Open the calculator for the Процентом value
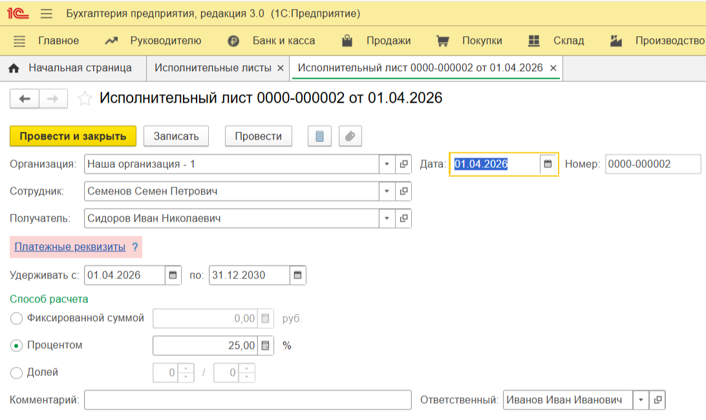The image size is (706, 420). coord(265,346)
